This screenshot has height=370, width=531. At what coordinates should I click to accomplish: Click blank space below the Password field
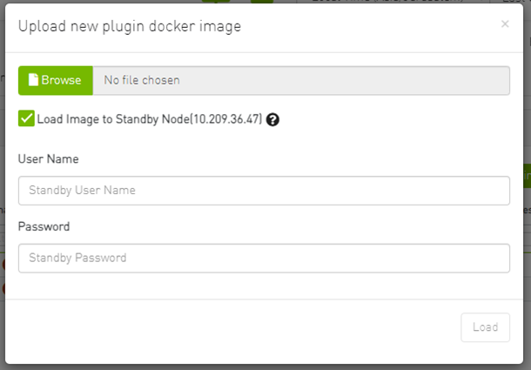coord(261,286)
